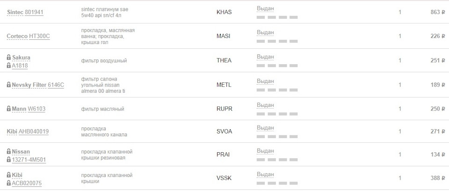Screen dimensions: 449x192
Task: Click the lock icon before ACB020075
Action: 9,183
